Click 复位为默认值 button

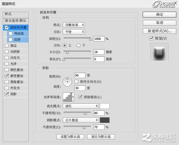[x=101, y=137]
